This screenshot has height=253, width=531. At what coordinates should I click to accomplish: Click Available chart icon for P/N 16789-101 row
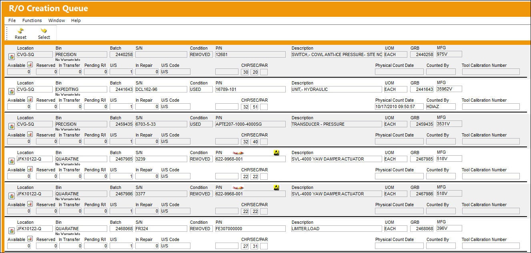pyautogui.click(x=30, y=100)
